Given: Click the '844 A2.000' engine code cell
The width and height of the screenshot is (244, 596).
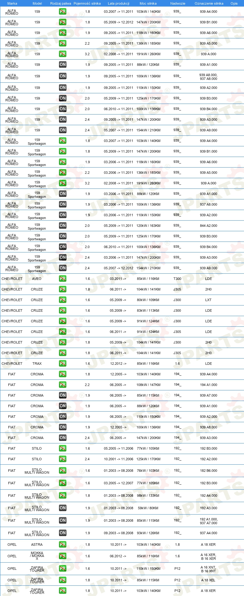Looking at the screenshot, I should pyautogui.click(x=208, y=226).
